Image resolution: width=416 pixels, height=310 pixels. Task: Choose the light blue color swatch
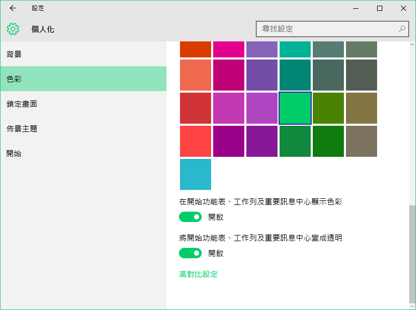(196, 174)
